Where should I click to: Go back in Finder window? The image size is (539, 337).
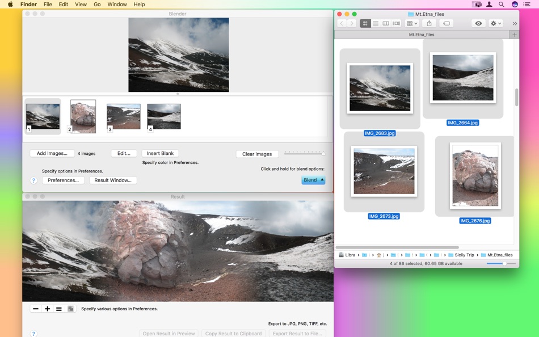(342, 23)
